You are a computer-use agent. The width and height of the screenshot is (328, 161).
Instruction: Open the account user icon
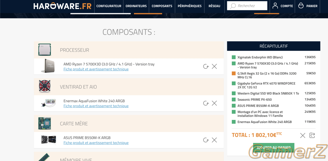275,5
